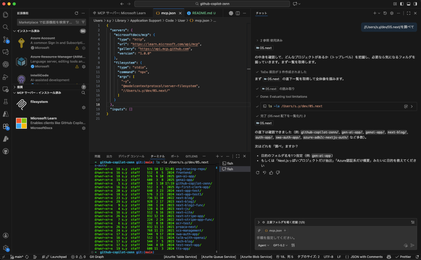Open Source Control view in activity bar

coord(5,40)
